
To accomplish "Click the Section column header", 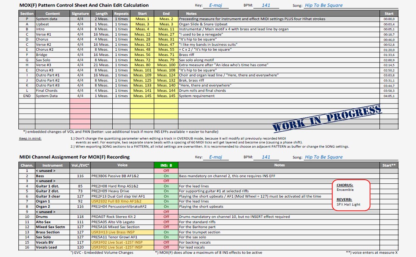I will (27, 14).
